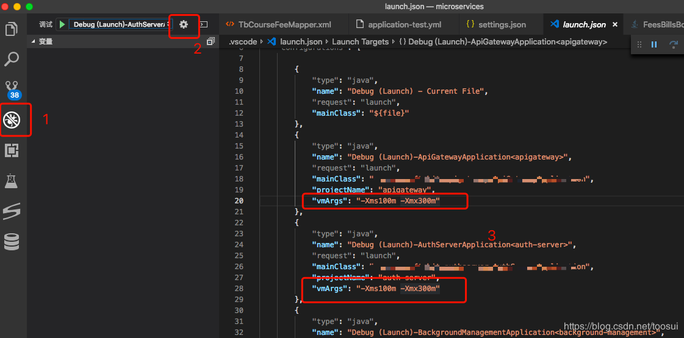
Task: Open the Explorer view in activity bar
Action: (x=12, y=30)
